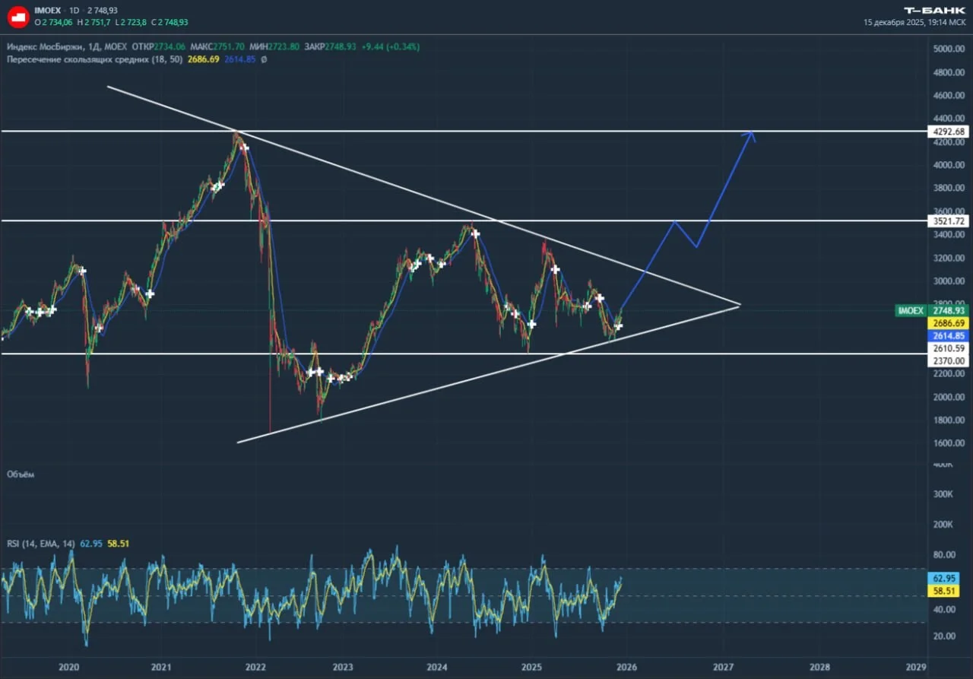This screenshot has height=679, width=973.
Task: Click the 2026 label on the time axis
Action: click(x=627, y=667)
